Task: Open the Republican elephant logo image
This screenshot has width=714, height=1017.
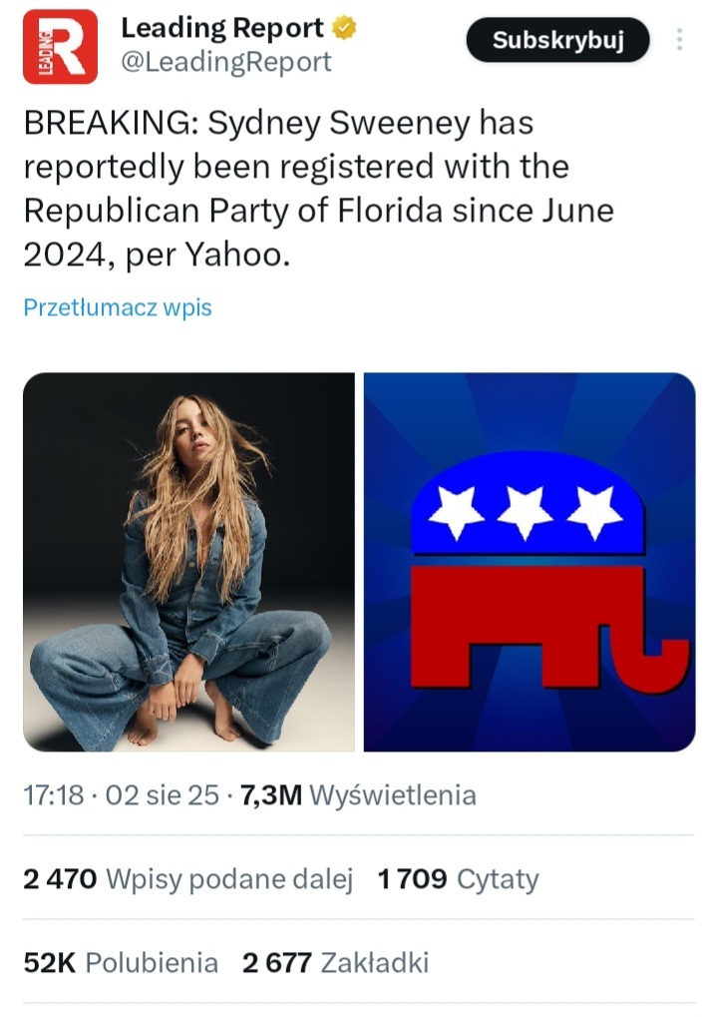Action: (529, 561)
